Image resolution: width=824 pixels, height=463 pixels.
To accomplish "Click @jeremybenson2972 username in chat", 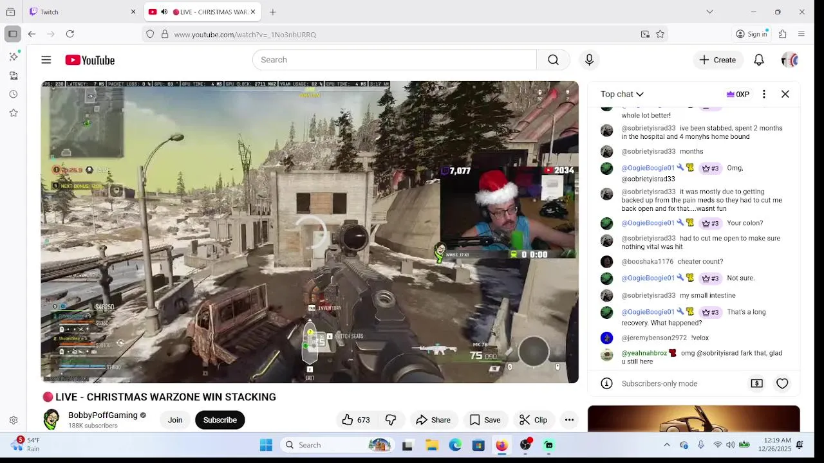I will pyautogui.click(x=654, y=338).
